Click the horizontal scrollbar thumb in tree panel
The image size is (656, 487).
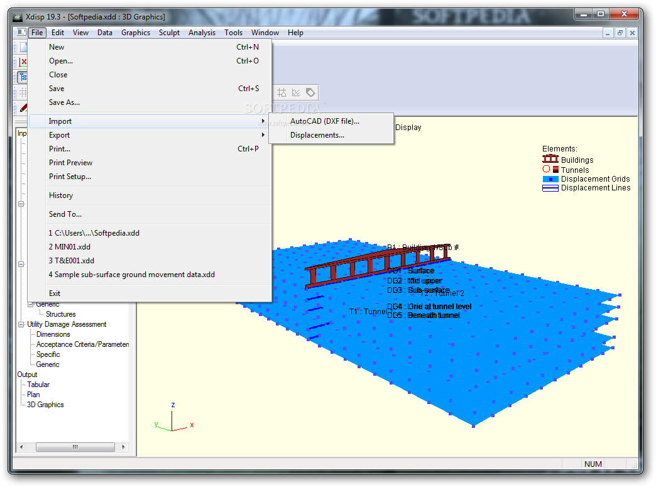[75, 447]
